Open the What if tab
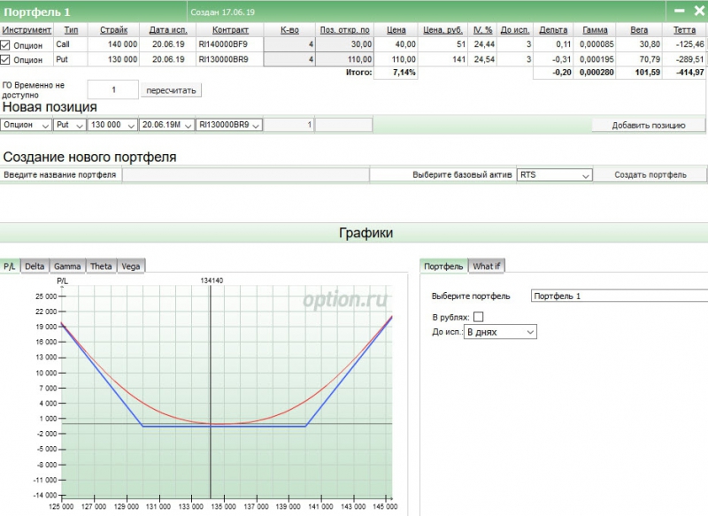Image resolution: width=708 pixels, height=516 pixels. (x=486, y=266)
